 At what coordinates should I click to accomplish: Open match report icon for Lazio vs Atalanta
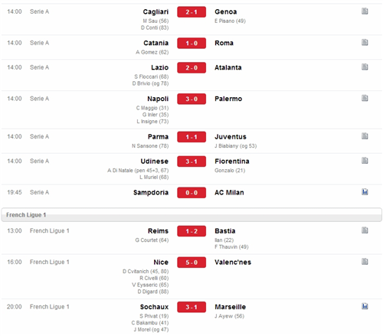pyautogui.click(x=365, y=67)
